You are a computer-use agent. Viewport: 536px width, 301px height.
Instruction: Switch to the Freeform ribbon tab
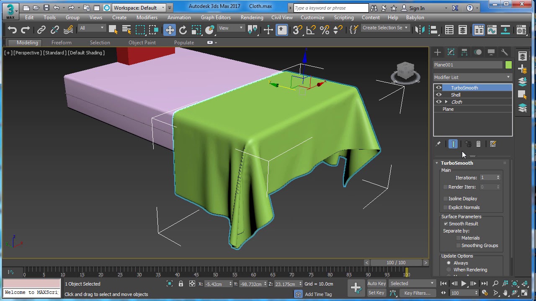tap(62, 43)
